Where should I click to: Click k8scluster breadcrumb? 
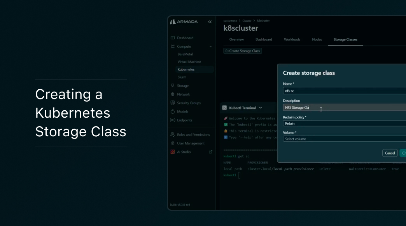coord(263,21)
